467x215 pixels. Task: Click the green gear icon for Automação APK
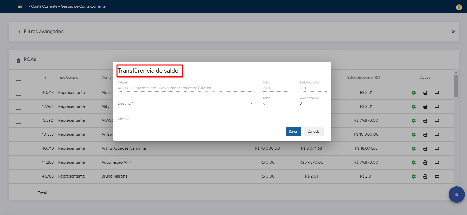[414, 163]
